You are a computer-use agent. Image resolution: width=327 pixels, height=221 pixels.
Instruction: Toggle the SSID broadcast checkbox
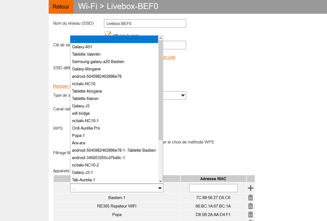point(108,34)
